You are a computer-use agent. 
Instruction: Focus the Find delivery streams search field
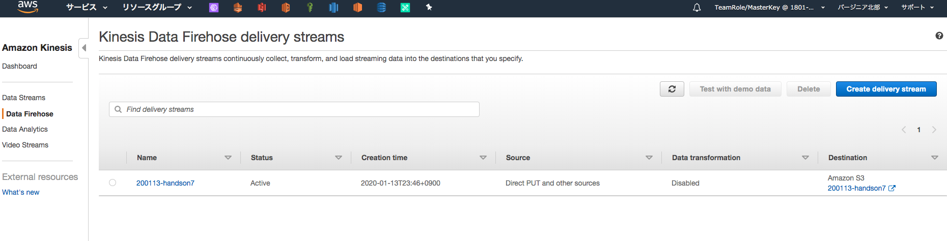[x=294, y=109]
